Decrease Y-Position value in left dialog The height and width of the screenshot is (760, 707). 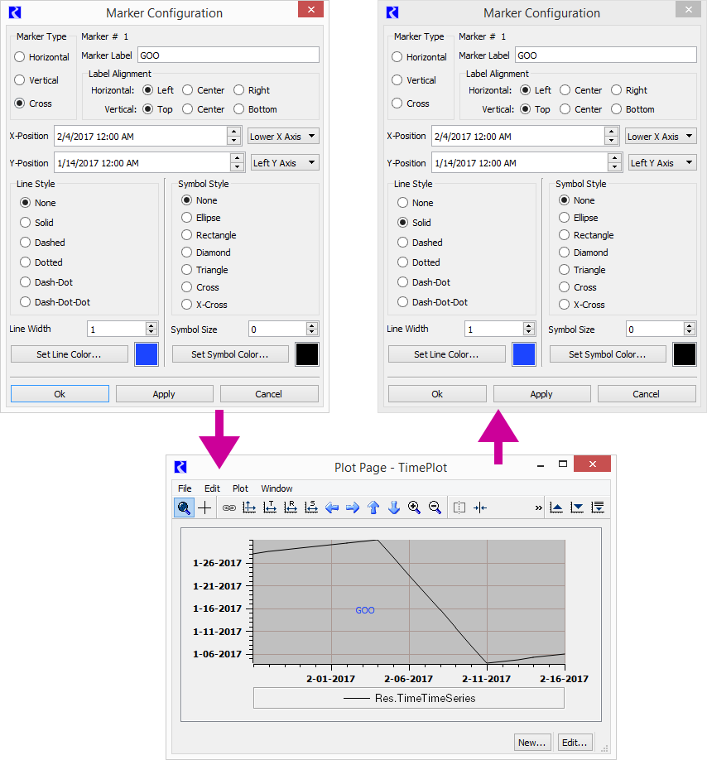click(x=237, y=167)
